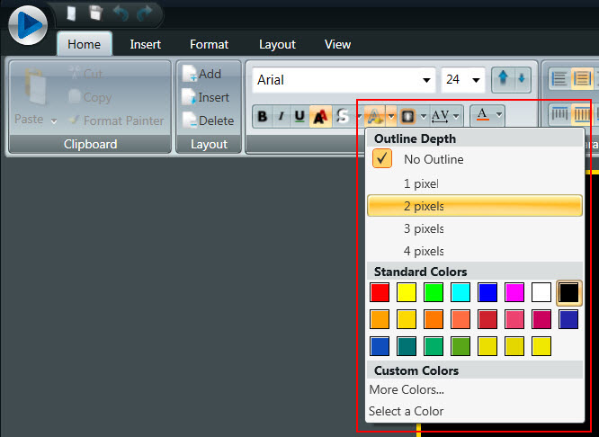Image resolution: width=599 pixels, height=437 pixels.
Task: Pick the black standard color swatch
Action: point(568,292)
